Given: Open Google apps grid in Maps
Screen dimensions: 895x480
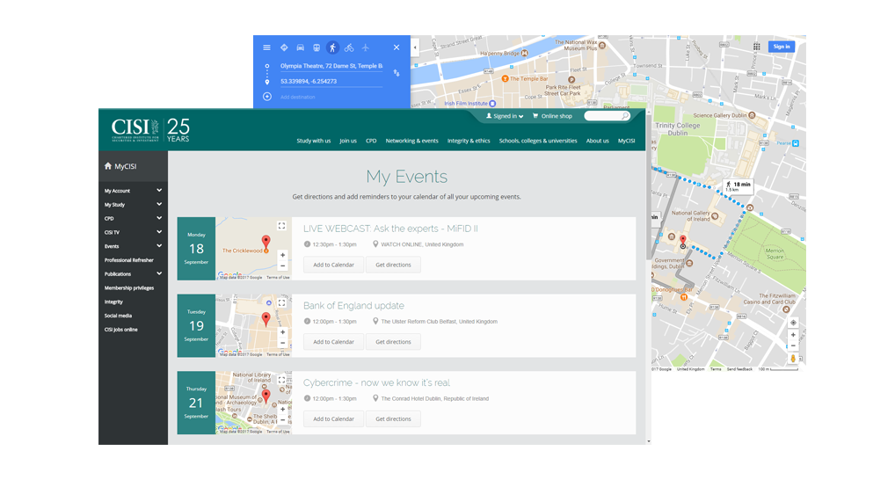Looking at the screenshot, I should click(x=757, y=47).
